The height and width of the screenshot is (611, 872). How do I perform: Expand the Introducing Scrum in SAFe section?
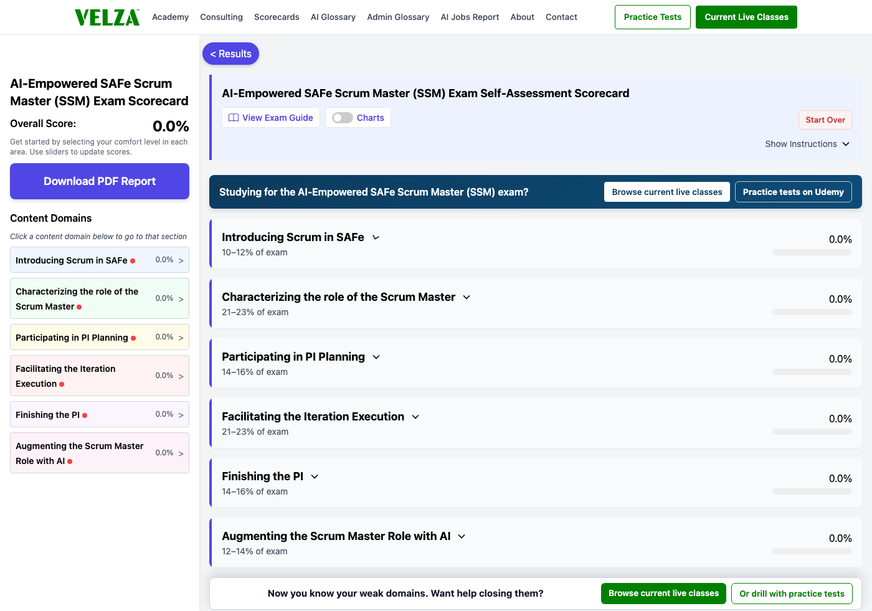pos(376,237)
